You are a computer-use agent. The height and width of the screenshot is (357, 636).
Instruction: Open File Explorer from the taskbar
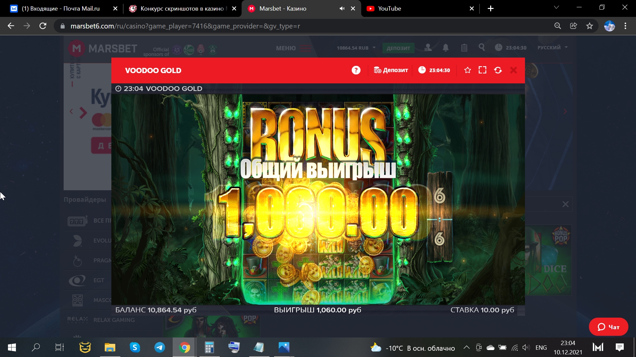pyautogui.click(x=110, y=347)
